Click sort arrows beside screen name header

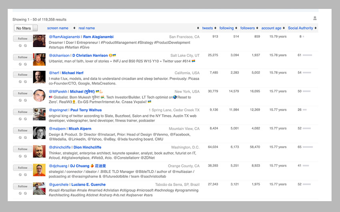coord(74,28)
